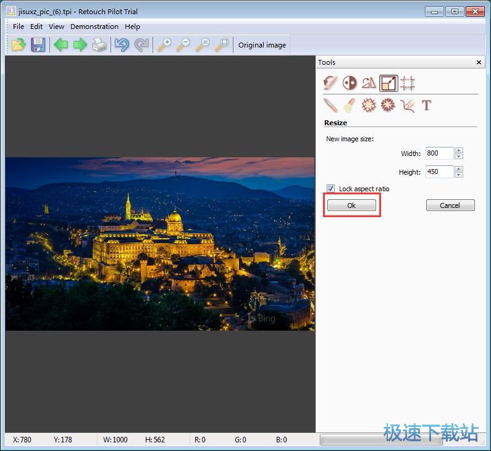This screenshot has height=451, width=491.
Task: Click the 'New image size:' label
Action: [350, 139]
